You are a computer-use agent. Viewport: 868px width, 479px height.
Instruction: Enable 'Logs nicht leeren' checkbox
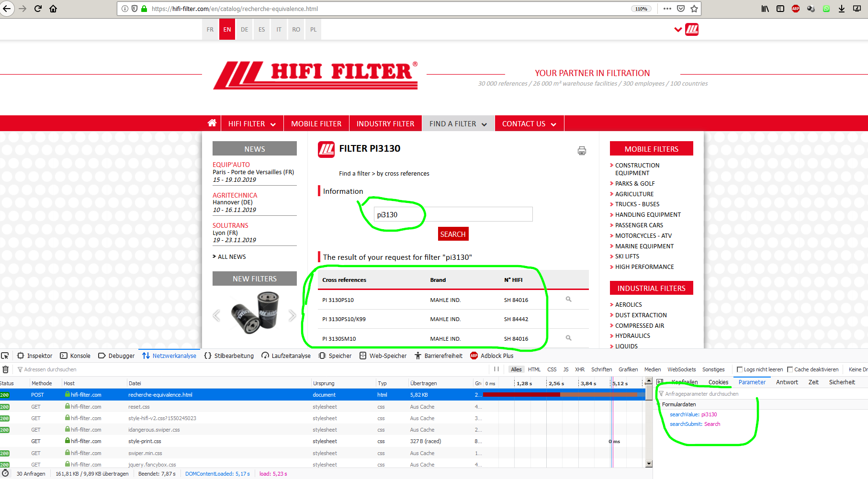[740, 369]
